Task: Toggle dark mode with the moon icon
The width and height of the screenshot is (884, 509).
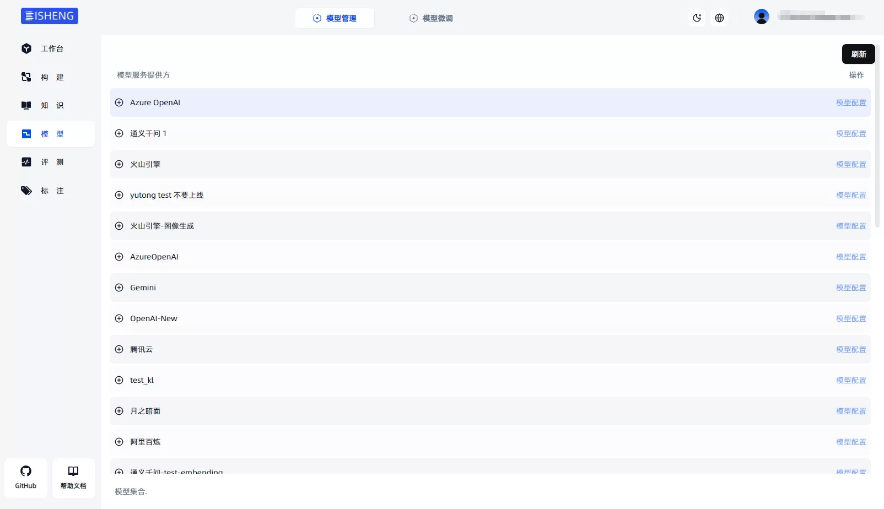Action: [x=697, y=18]
